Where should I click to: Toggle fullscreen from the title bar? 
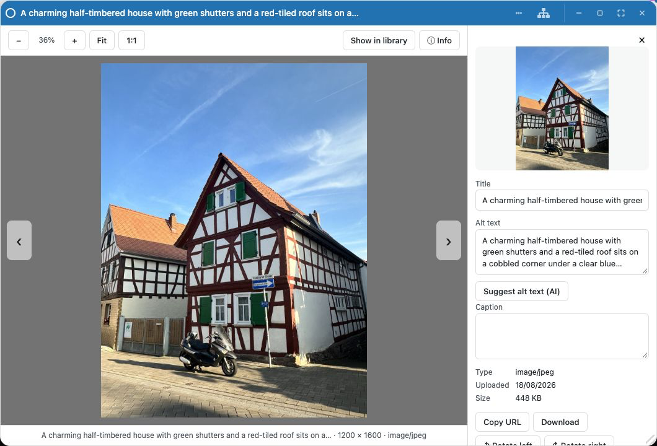coord(621,13)
